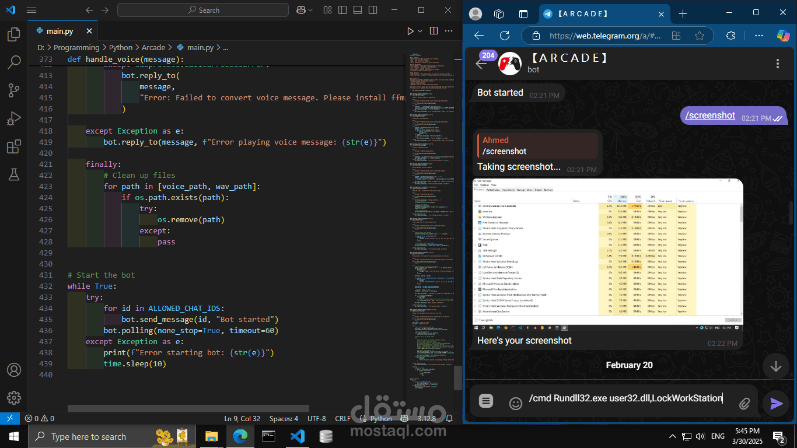The image size is (797, 448).
Task: Open the remote window indicator in status bar
Action: 9,418
